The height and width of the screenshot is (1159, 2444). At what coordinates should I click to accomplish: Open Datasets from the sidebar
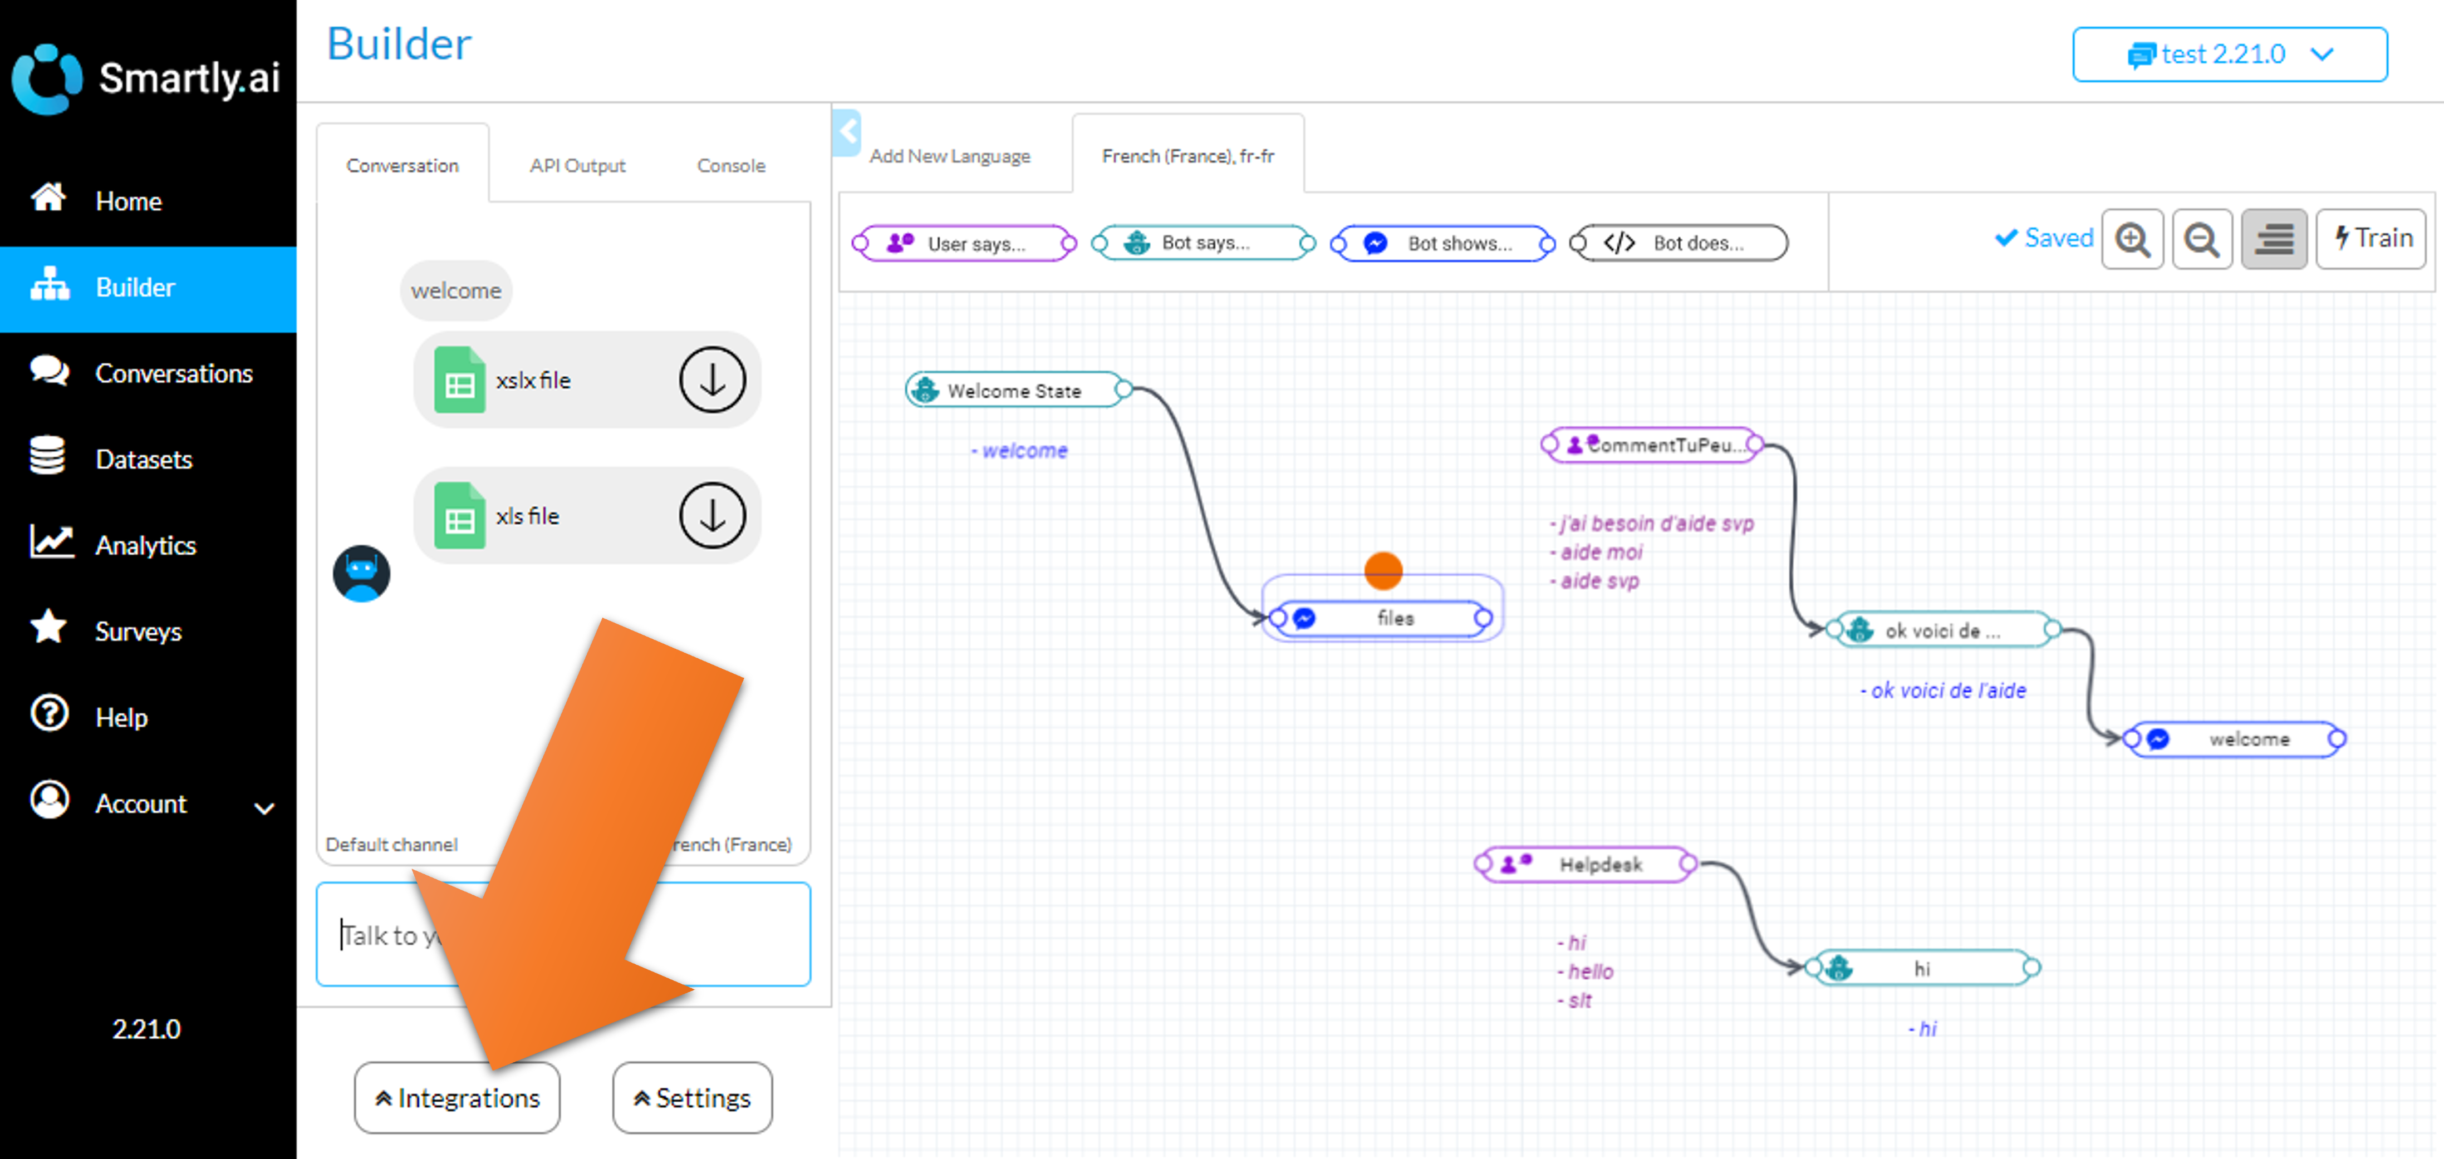point(143,459)
